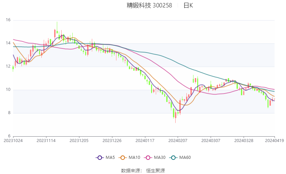286x174 pixels.
Task: Hide the MA60 series via its label
Action: [x=185, y=157]
